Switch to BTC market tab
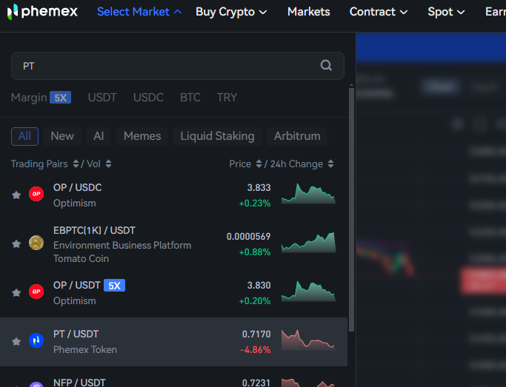The width and height of the screenshot is (506, 387). (x=190, y=98)
